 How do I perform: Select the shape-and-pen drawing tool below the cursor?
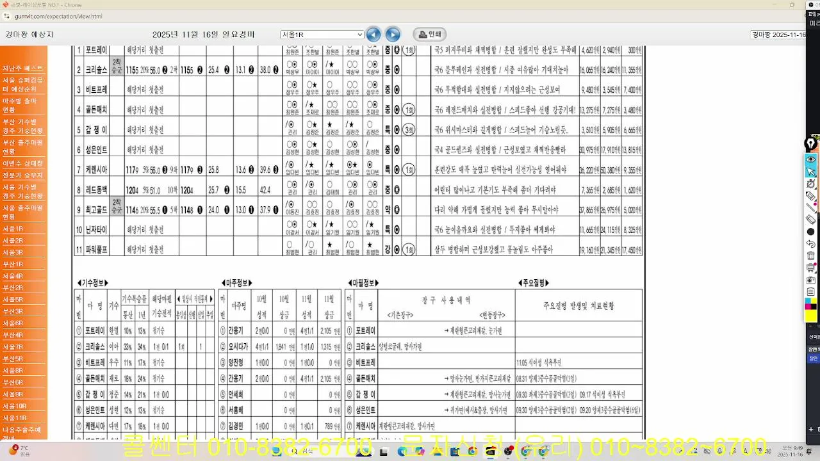[x=810, y=184]
